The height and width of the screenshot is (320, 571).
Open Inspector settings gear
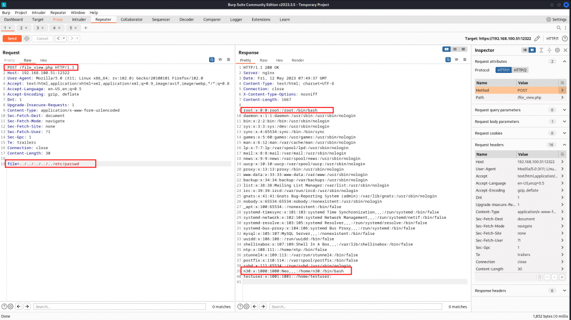click(x=557, y=50)
